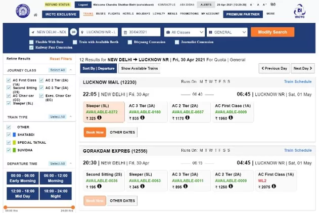Click Show Available Trains button
Viewport: 319px width, 213px height.
click(x=140, y=68)
